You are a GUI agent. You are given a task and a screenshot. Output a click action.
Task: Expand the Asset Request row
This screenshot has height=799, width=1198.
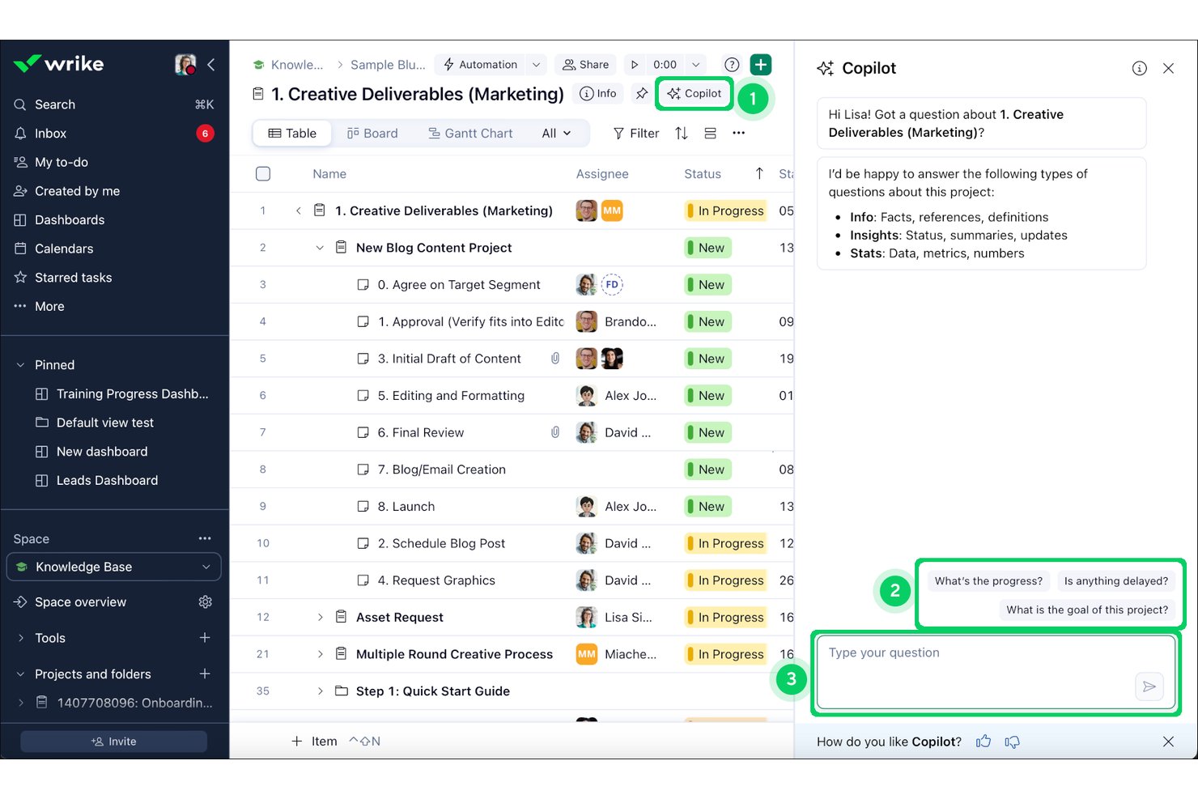pyautogui.click(x=320, y=618)
